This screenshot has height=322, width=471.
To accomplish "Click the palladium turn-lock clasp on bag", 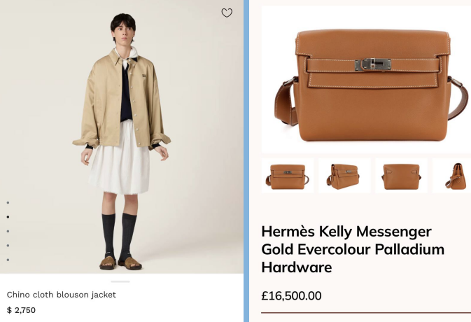I will 373,64.
